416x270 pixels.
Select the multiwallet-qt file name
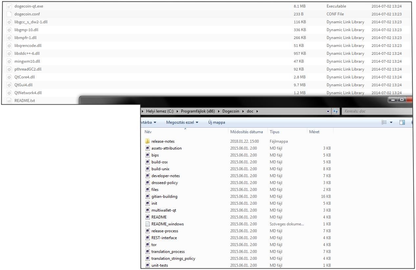point(164,210)
